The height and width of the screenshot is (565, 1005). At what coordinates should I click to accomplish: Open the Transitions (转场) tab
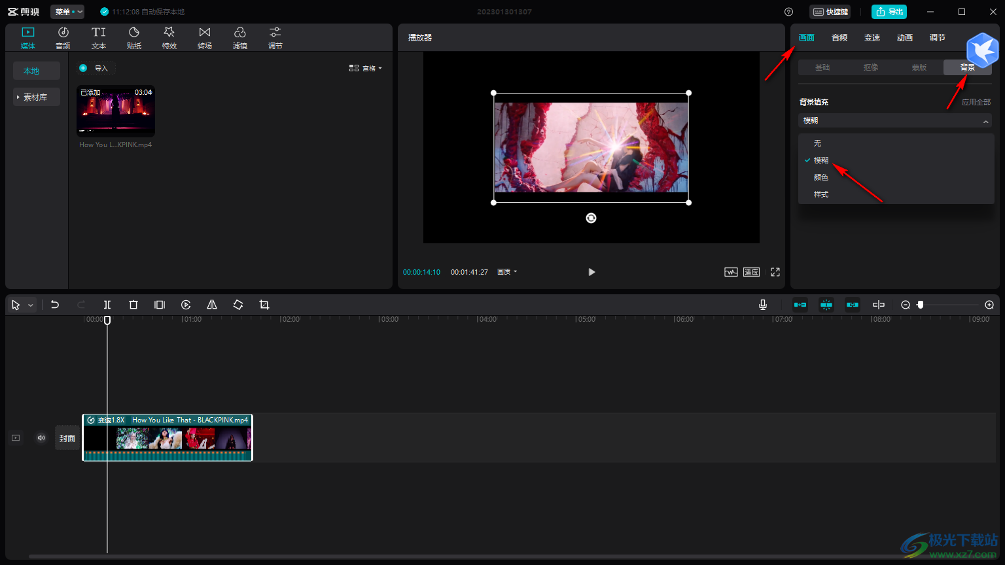205,38
